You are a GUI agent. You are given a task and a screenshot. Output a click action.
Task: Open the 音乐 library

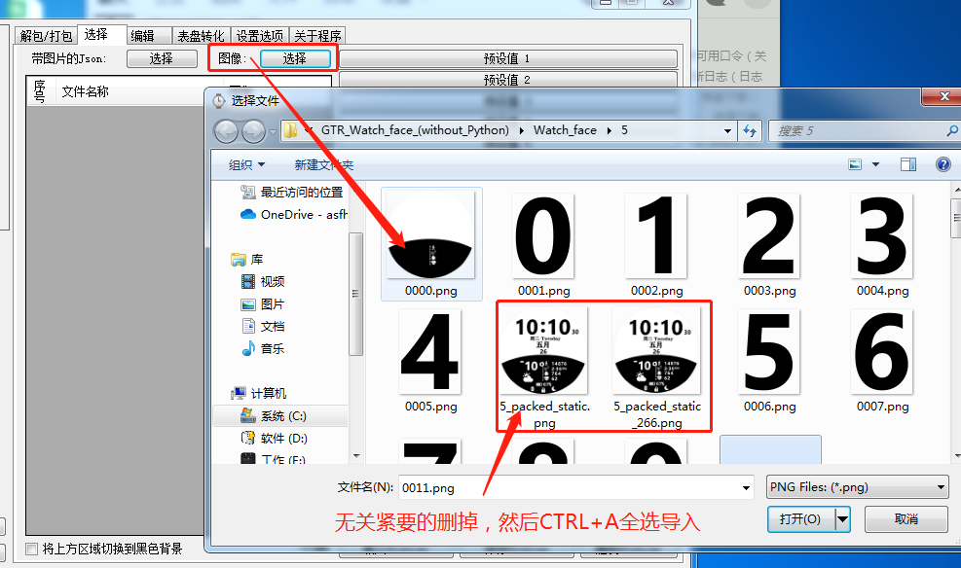[x=263, y=348]
